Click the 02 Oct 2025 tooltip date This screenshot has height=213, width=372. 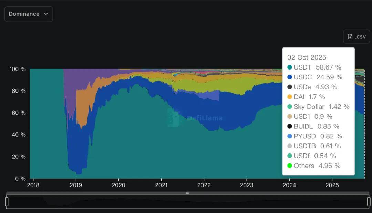coord(307,57)
